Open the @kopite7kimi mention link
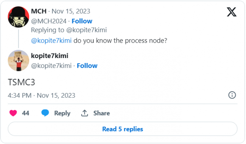The width and height of the screenshot is (246, 144). (51, 41)
